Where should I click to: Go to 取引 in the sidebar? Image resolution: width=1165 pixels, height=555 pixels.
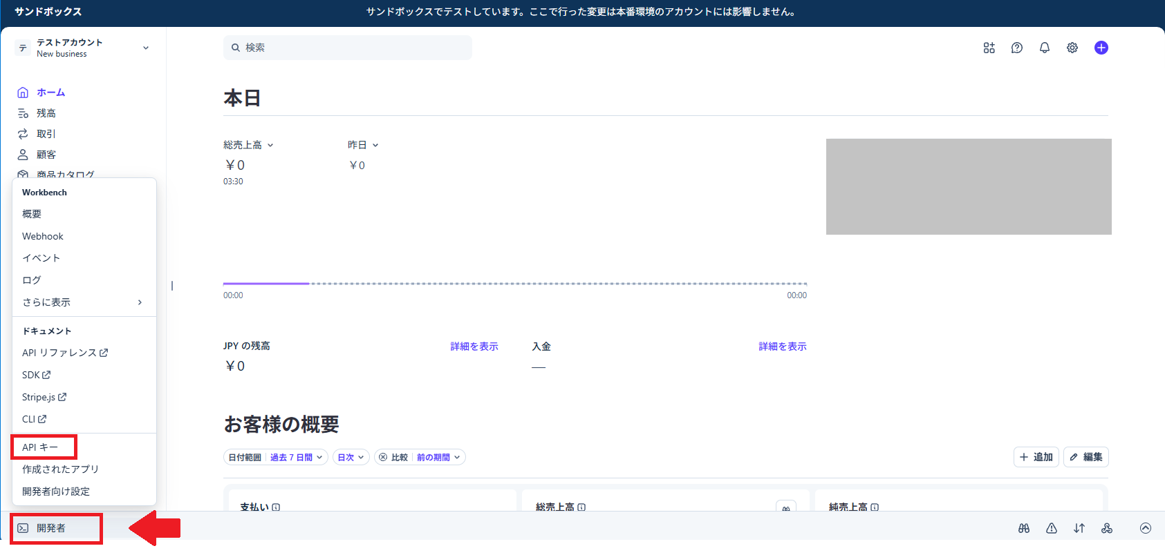click(x=46, y=134)
